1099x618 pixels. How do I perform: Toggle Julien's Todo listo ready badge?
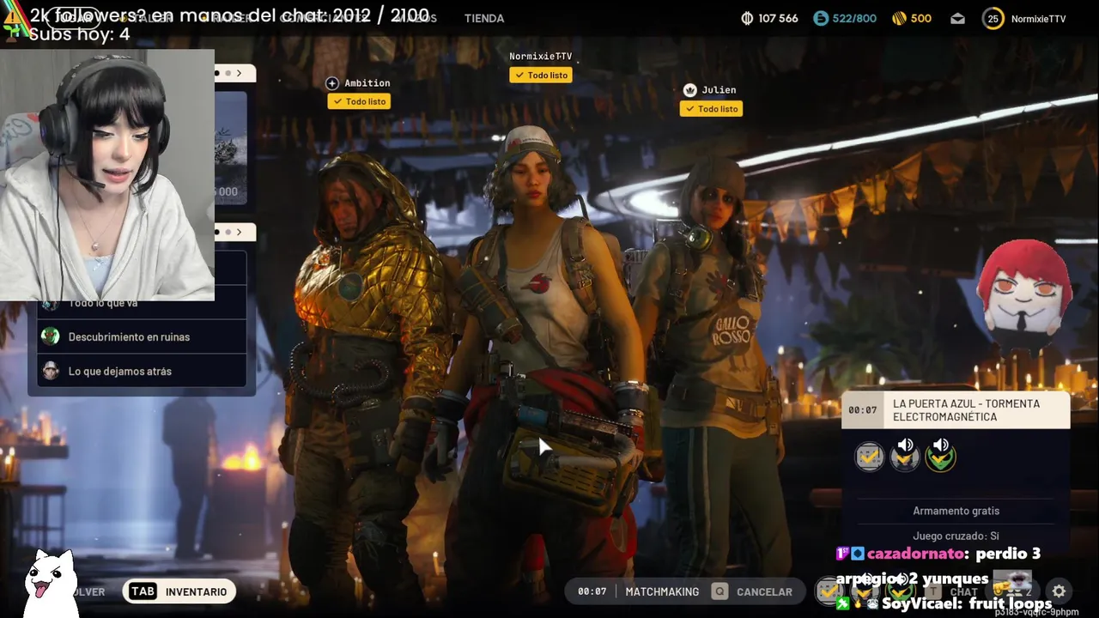click(711, 109)
